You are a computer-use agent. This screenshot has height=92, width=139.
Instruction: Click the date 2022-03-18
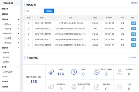click(x=109, y=23)
